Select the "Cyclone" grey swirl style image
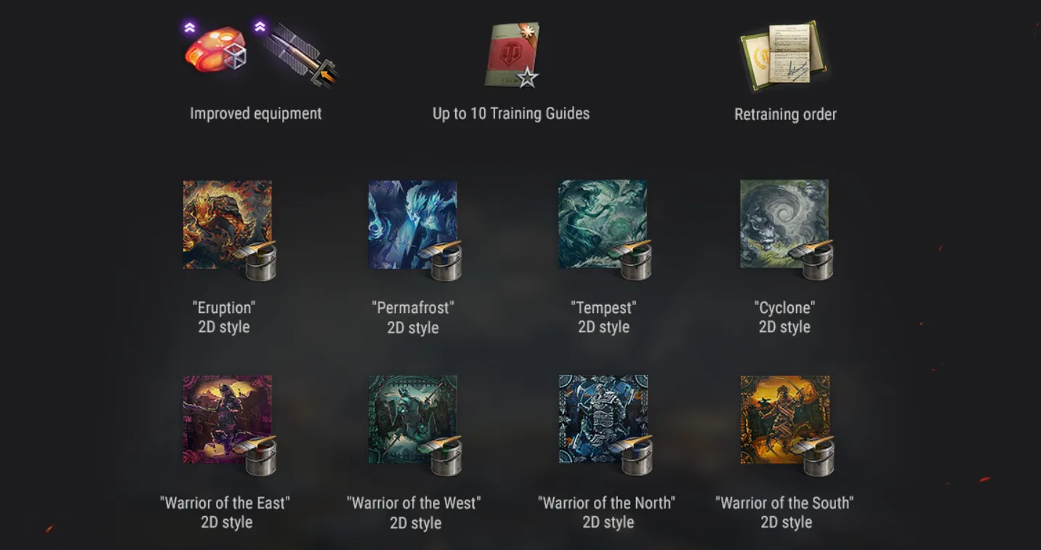 (784, 225)
